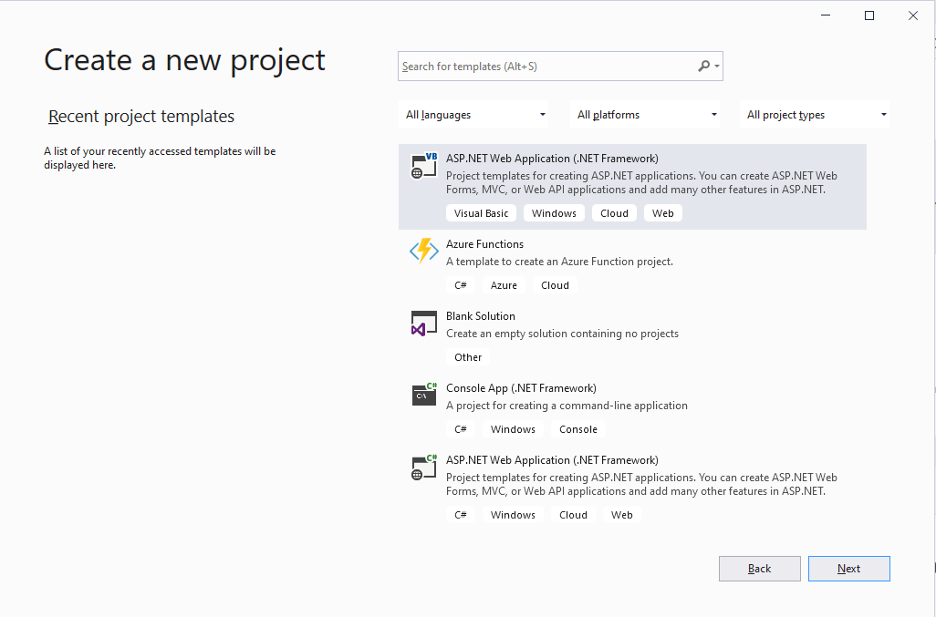
Task: Click in the template search field
Action: click(547, 66)
